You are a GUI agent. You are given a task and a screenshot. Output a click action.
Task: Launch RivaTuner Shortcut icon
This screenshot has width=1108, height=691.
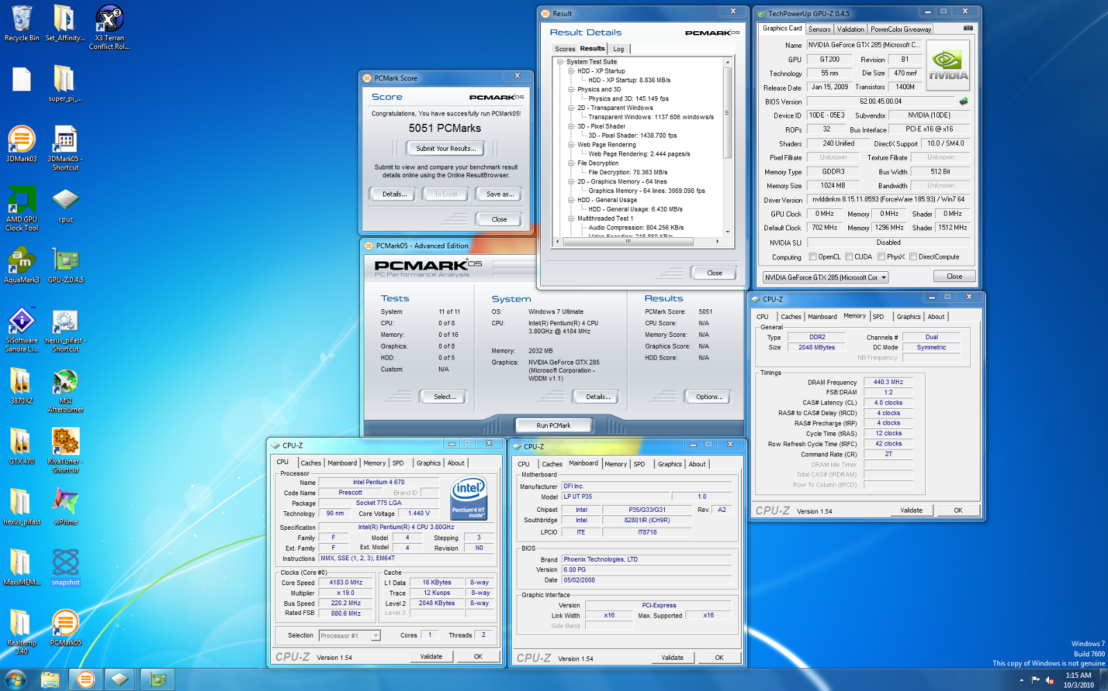click(65, 450)
